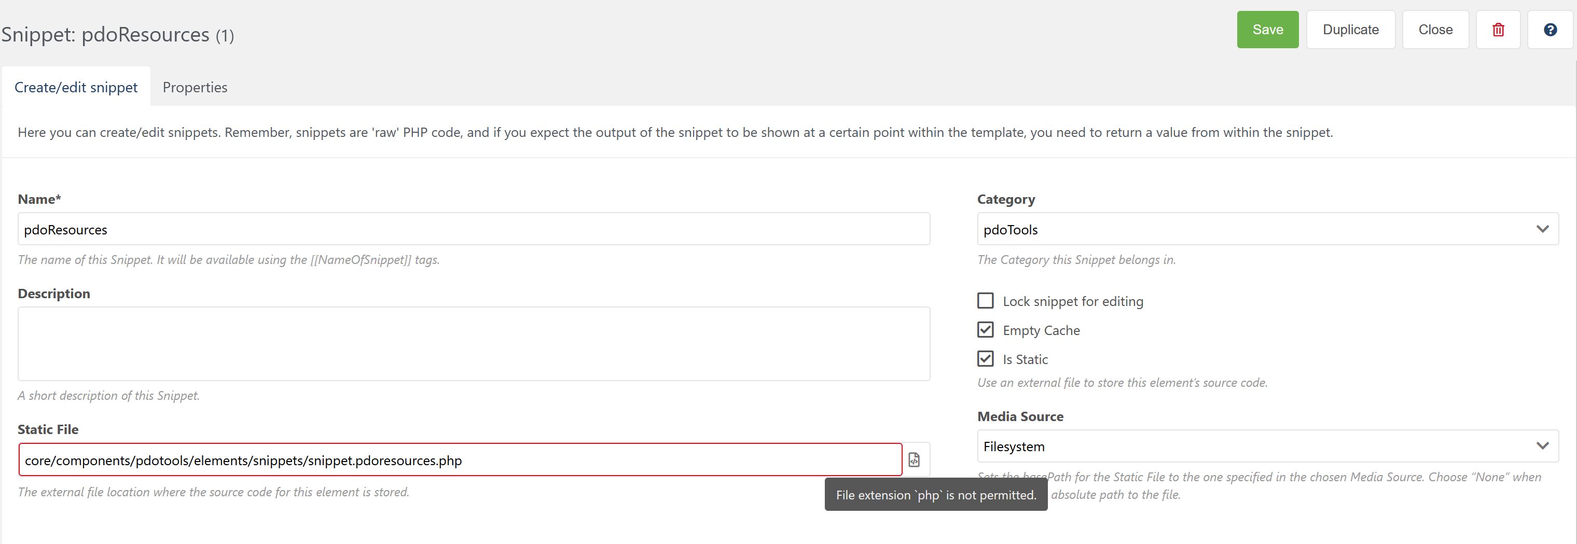
Task: Open the Filesystem Media Source dropdown
Action: pyautogui.click(x=1267, y=446)
